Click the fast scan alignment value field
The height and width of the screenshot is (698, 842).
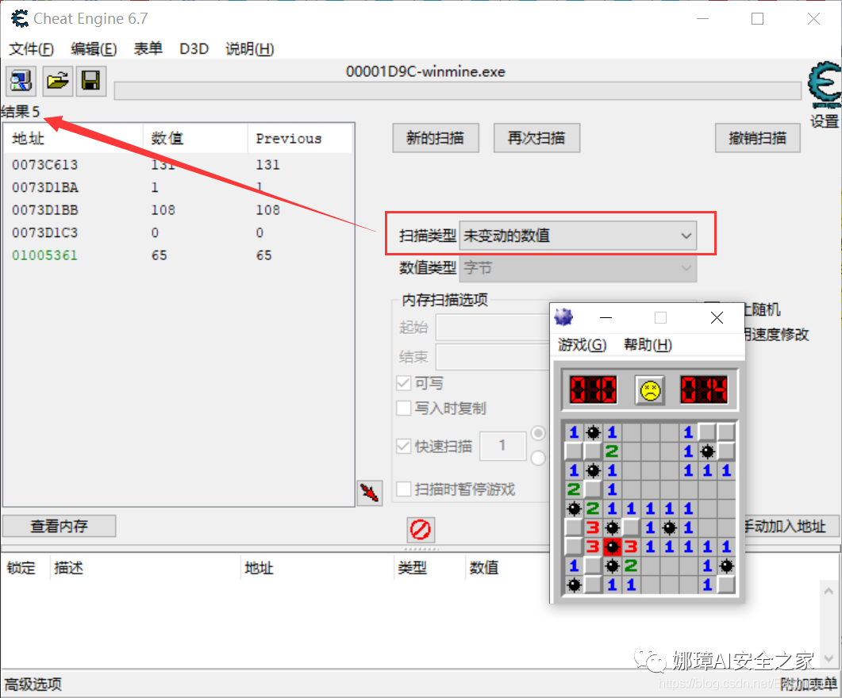502,446
